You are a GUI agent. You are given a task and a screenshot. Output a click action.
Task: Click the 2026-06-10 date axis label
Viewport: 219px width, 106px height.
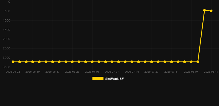click(x=32, y=72)
